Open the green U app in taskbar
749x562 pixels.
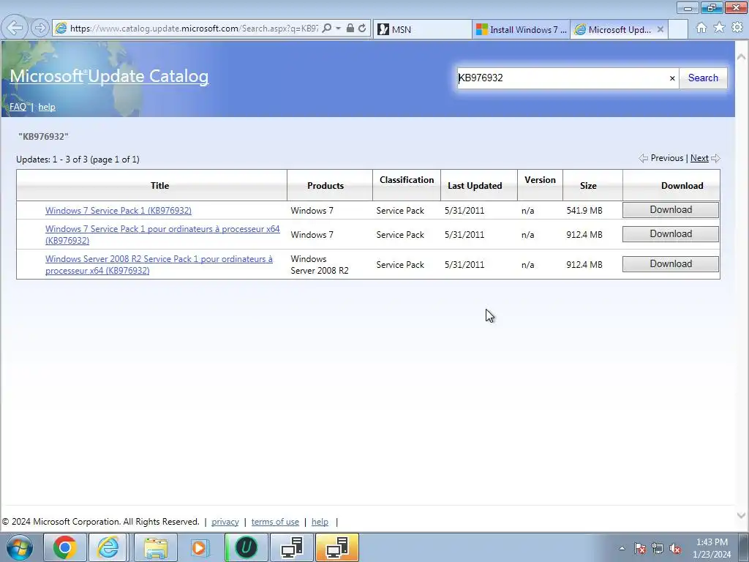click(x=246, y=547)
